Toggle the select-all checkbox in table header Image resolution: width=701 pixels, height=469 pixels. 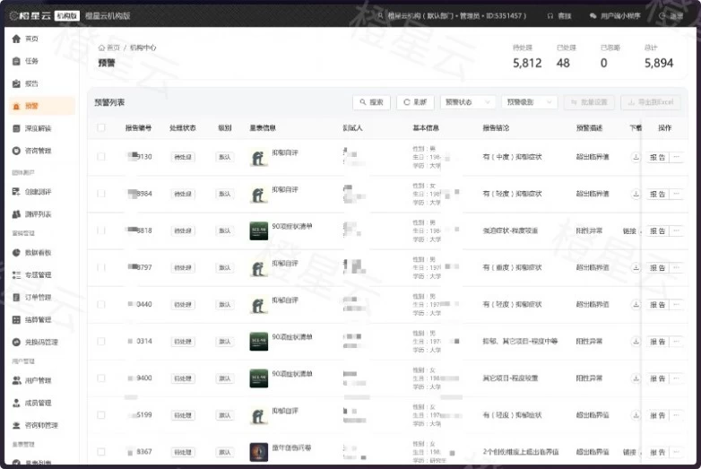(101, 128)
